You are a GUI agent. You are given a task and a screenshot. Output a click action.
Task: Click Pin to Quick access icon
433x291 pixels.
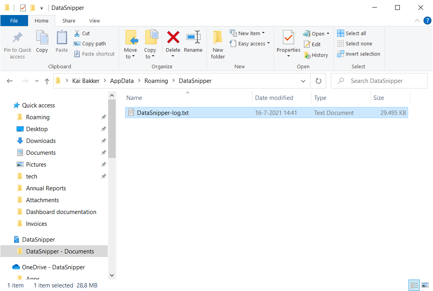pyautogui.click(x=18, y=38)
